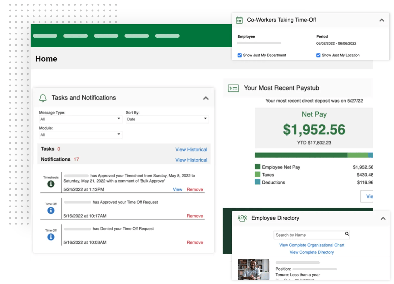The image size is (394, 284).
Task: Collapse the Employee Directory panel
Action: click(383, 218)
